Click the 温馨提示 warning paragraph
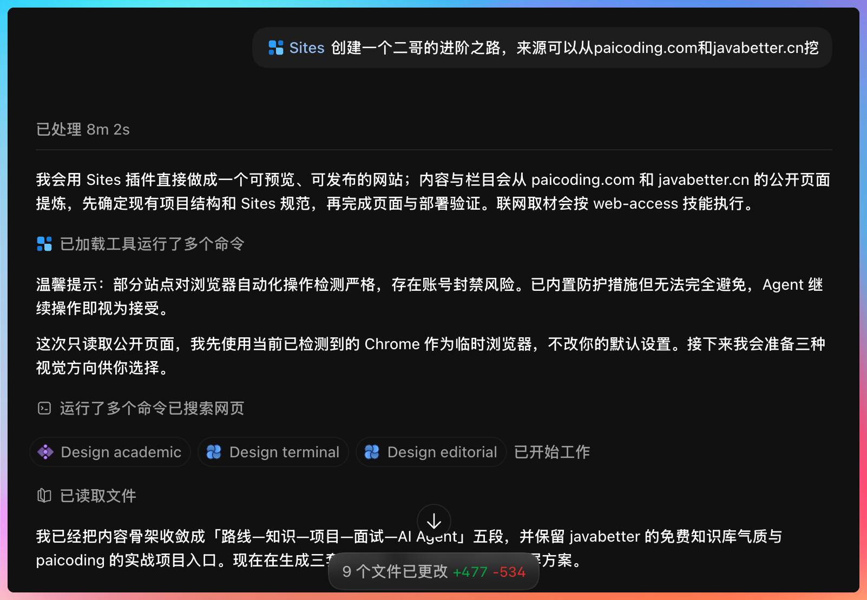Viewport: 867px width, 600px height. click(430, 296)
